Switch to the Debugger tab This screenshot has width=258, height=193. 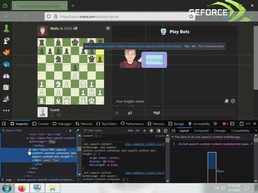pos(62,124)
